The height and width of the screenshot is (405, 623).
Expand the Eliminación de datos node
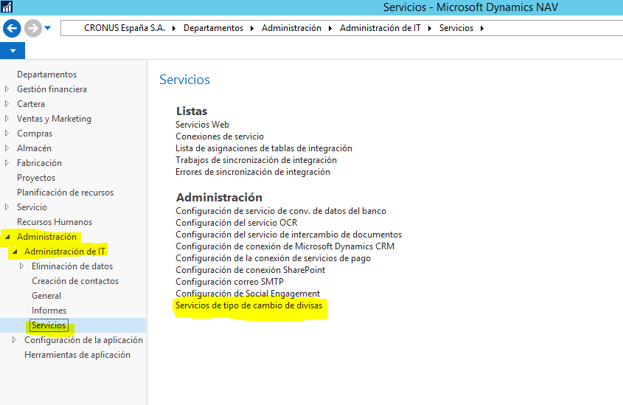tap(22, 266)
